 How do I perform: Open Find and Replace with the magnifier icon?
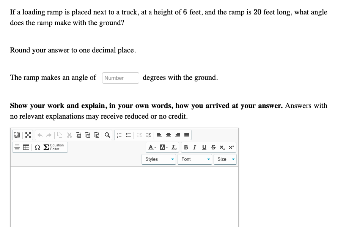107,134
